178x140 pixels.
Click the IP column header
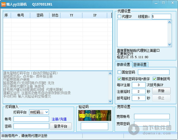95,15
